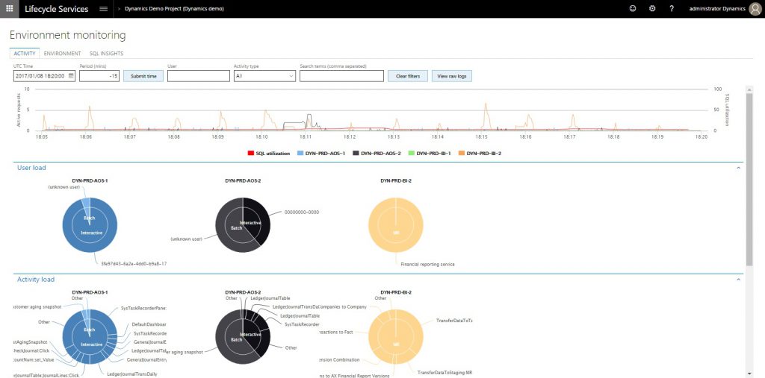The image size is (765, 378).
Task: Click the administrator profile avatar
Action: click(755, 9)
